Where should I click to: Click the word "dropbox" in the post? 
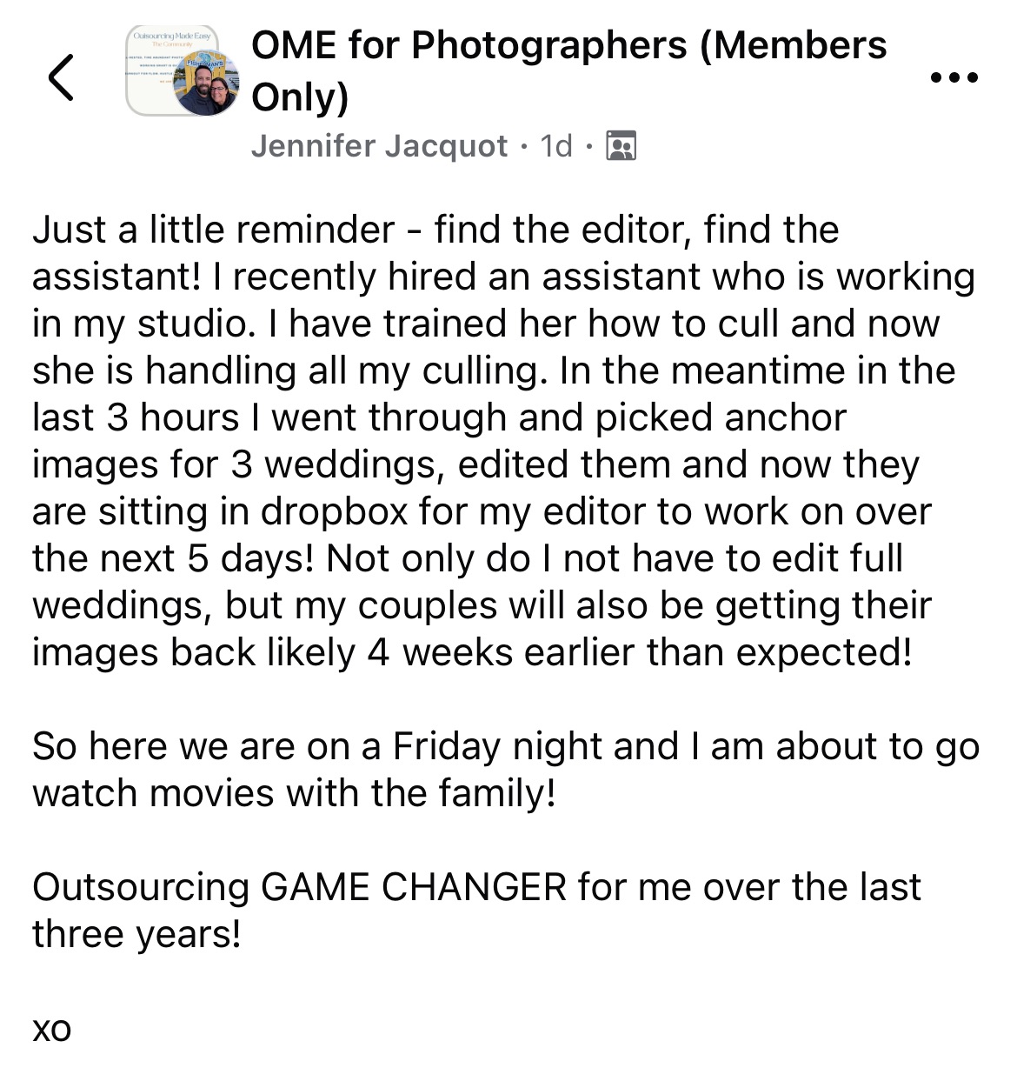pyautogui.click(x=335, y=512)
